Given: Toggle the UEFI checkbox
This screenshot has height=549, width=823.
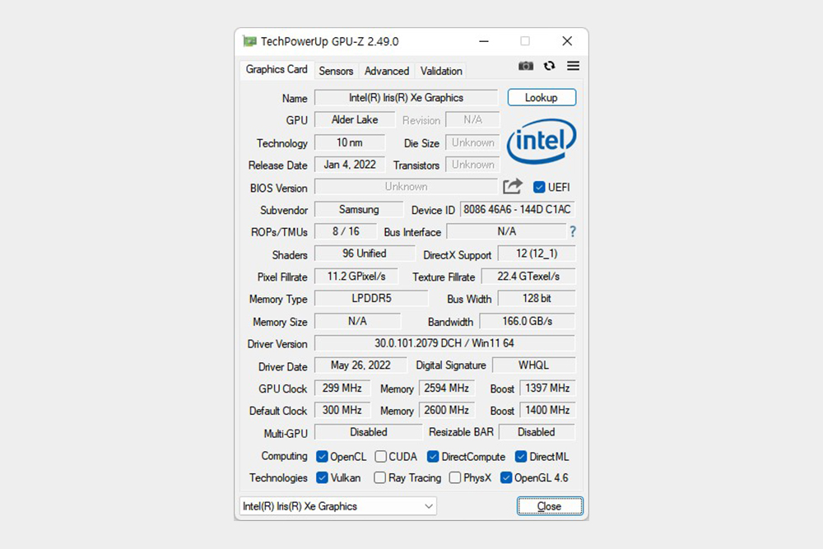Looking at the screenshot, I should [539, 187].
